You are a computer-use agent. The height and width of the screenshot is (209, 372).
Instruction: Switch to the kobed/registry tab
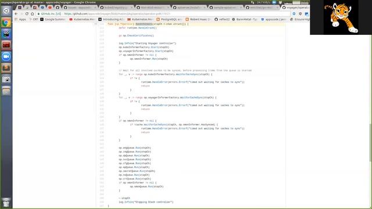tap(116, 8)
